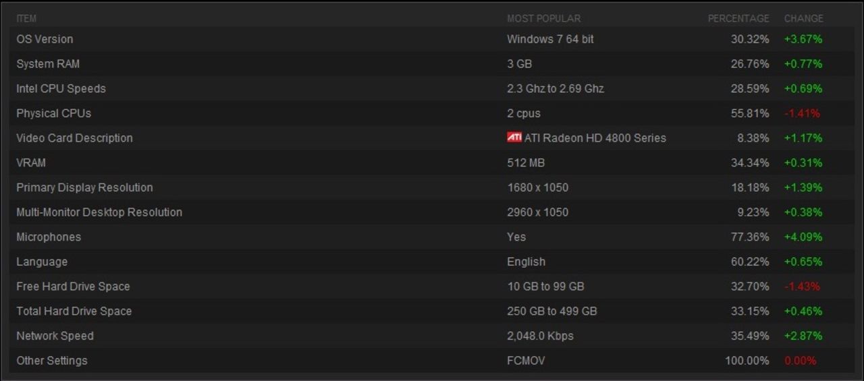Viewport: 864px width, 381px height.
Task: Click the MOST POPULAR column header
Action: [543, 18]
